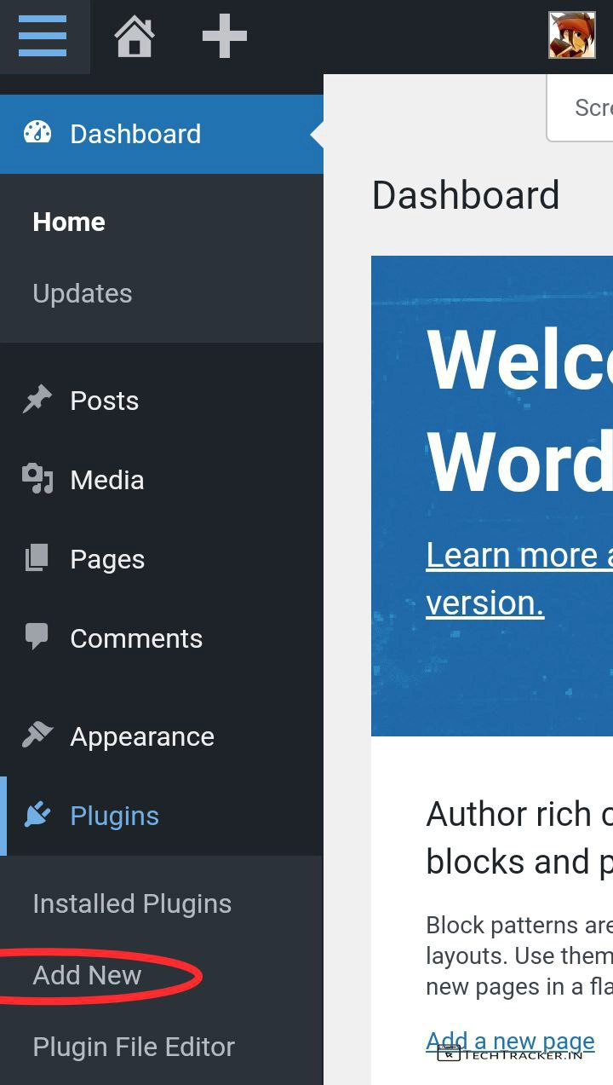Click the Plugins plug icon
613x1085 pixels.
click(37, 815)
